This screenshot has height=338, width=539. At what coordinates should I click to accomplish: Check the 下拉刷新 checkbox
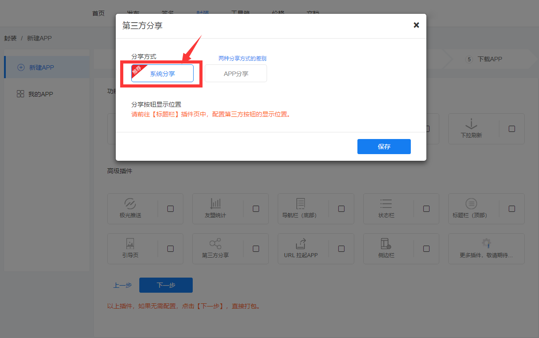[x=512, y=129]
